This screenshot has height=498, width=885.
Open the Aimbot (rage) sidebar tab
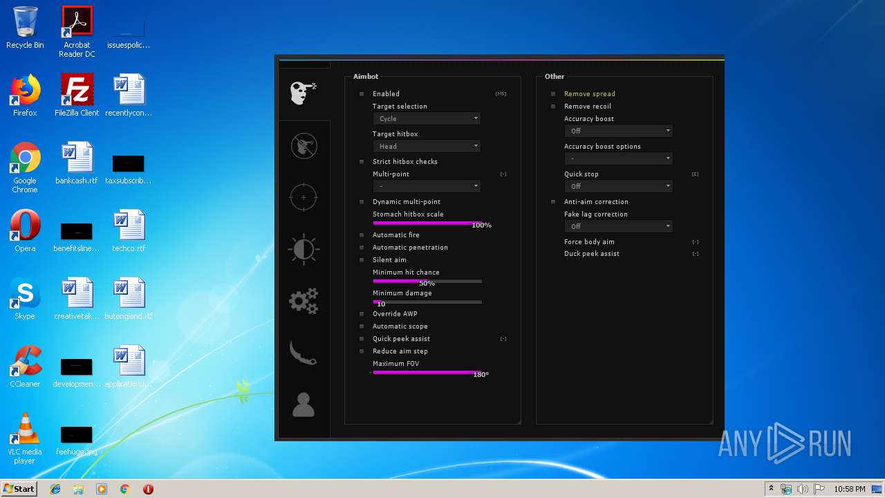[304, 93]
